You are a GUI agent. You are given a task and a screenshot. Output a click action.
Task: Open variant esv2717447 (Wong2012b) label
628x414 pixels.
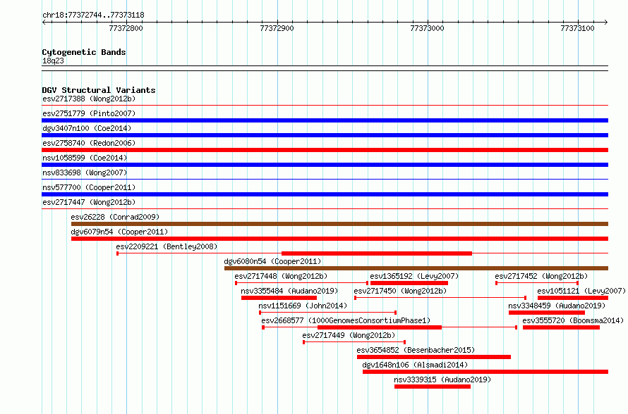pyautogui.click(x=89, y=202)
